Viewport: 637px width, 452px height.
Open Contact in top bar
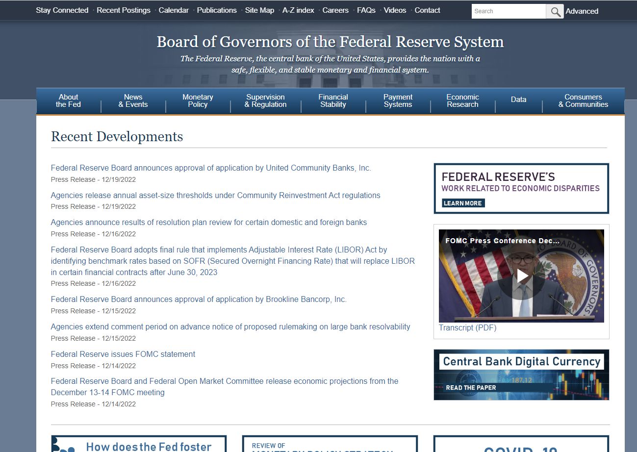click(427, 10)
